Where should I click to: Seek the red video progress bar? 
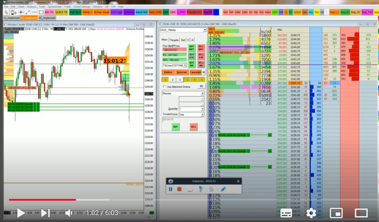click(42, 199)
